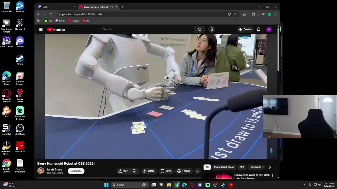Open File Explorer from taskbar
This screenshot has width=337, height=189.
[169, 185]
